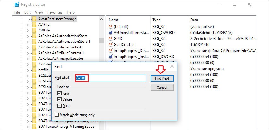This screenshot has height=130, width=269.
Task: Click the REG_QWORD type cell
Action: point(164,32)
